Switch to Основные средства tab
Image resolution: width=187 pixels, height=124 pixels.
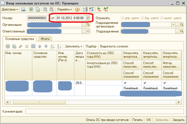pyautogui.click(x=19, y=39)
